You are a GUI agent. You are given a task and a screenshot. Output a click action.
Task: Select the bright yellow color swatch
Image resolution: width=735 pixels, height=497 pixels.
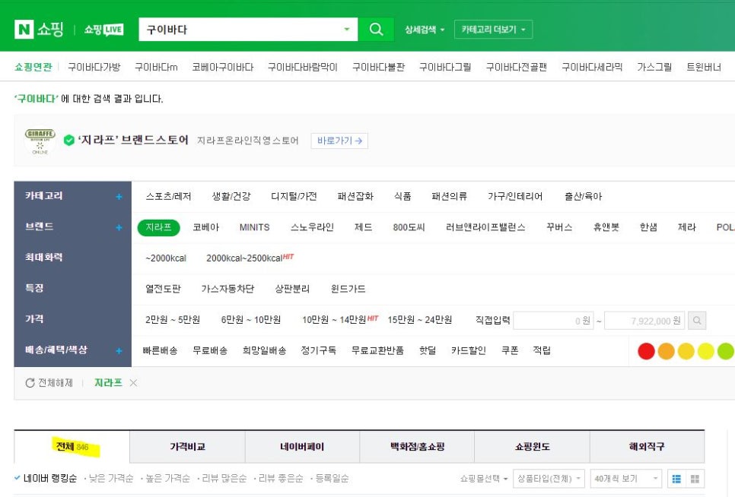tap(705, 351)
